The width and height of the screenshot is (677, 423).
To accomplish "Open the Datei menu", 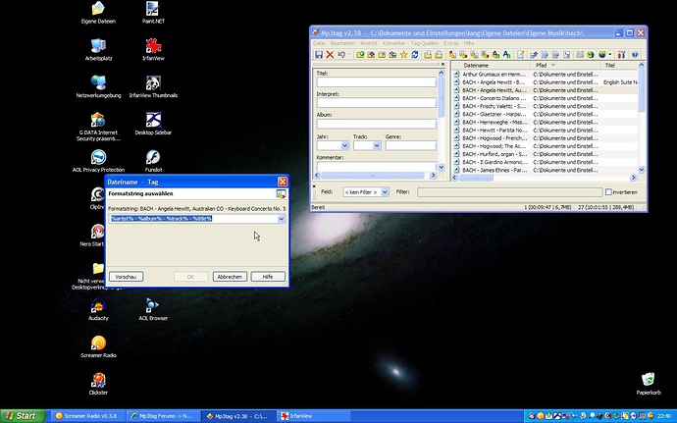I will tap(319, 43).
